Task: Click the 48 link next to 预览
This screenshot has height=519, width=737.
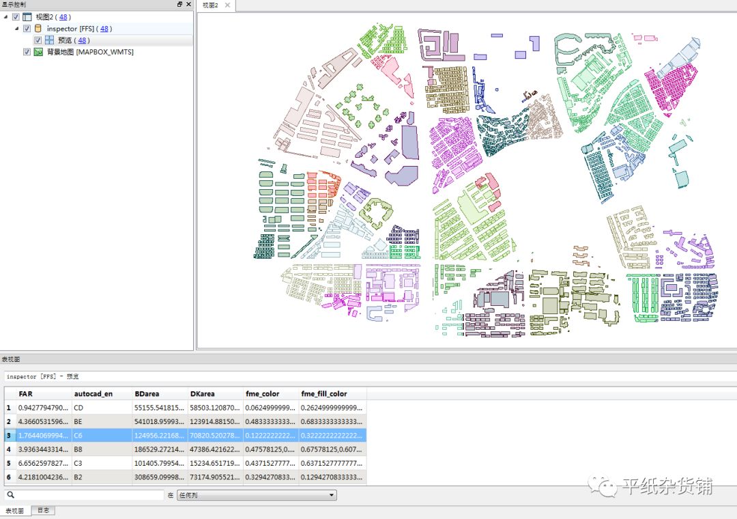Action: pyautogui.click(x=83, y=40)
